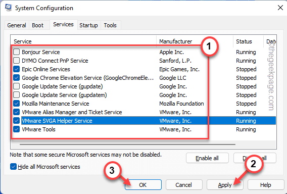Select Mozilla Maintenance Service name

[56, 104]
